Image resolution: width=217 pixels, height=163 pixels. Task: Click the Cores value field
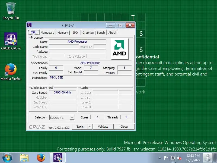98,117
